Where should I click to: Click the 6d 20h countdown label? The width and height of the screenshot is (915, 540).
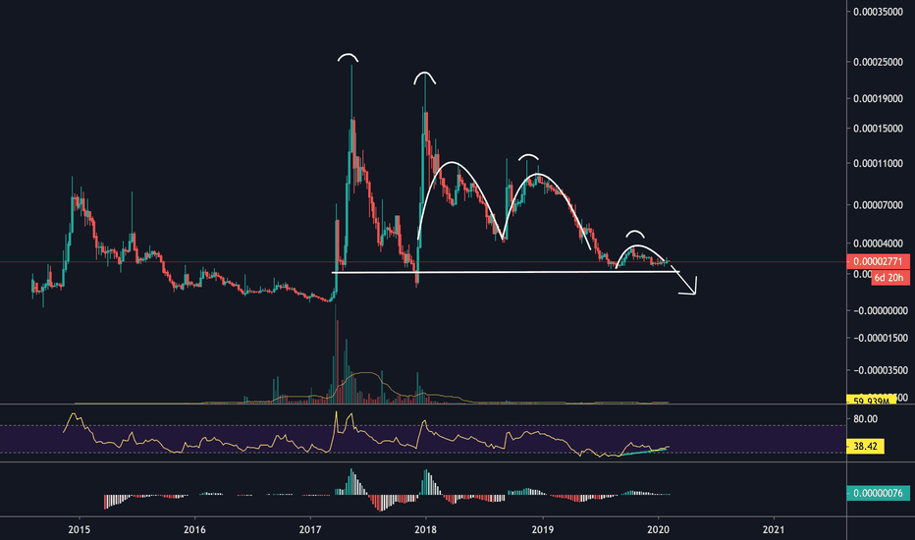(889, 278)
